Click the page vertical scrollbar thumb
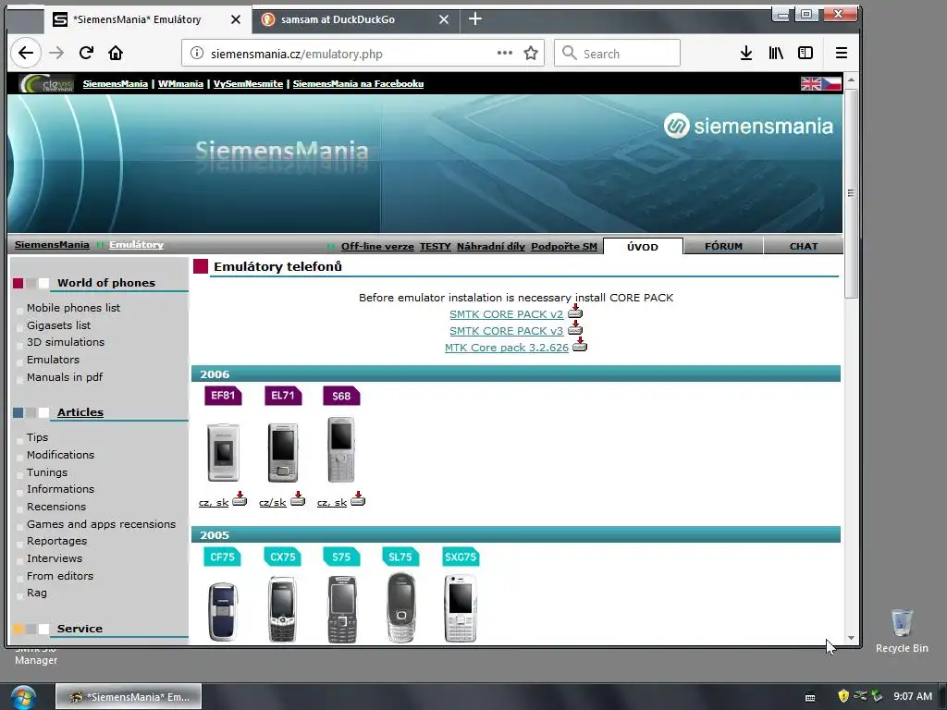The height and width of the screenshot is (710, 947). [x=851, y=193]
